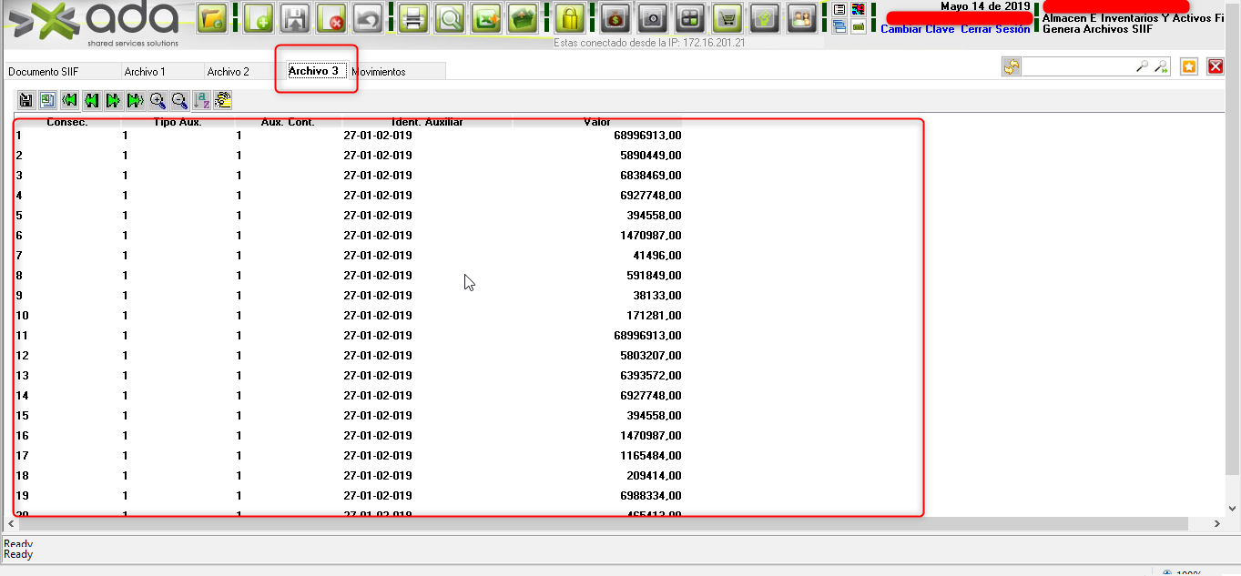1241x576 pixels.
Task: Zoom in with the plus magnifier
Action: click(x=158, y=100)
